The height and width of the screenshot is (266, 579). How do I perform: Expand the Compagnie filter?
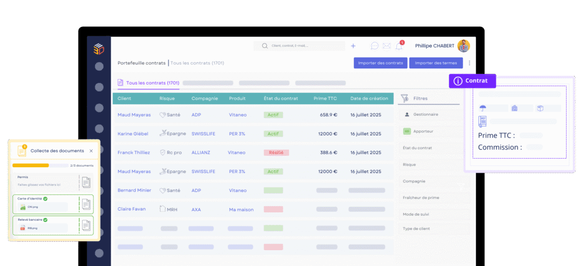click(434, 181)
